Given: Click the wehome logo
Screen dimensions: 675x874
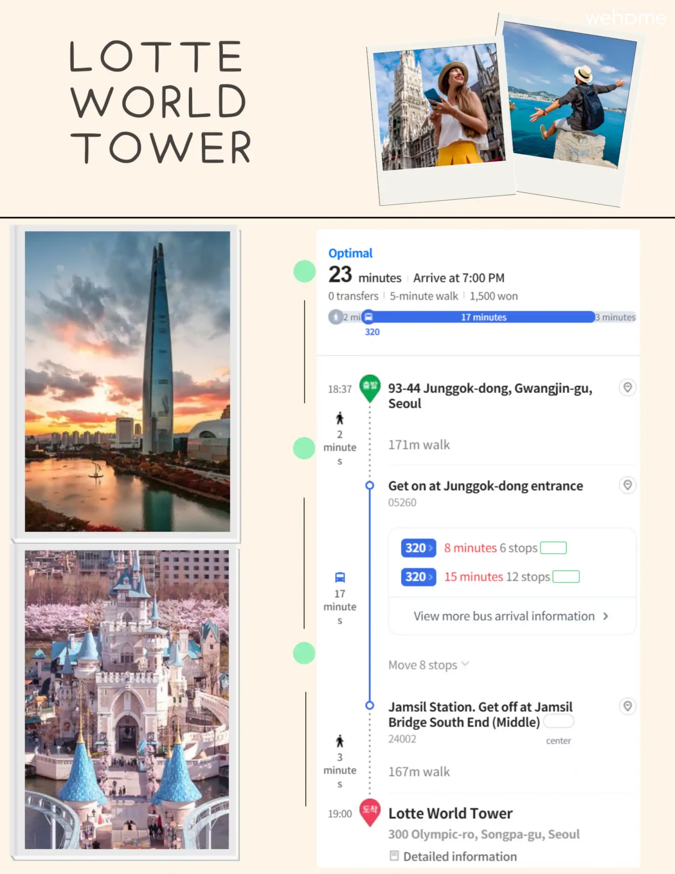Looking at the screenshot, I should (x=625, y=18).
